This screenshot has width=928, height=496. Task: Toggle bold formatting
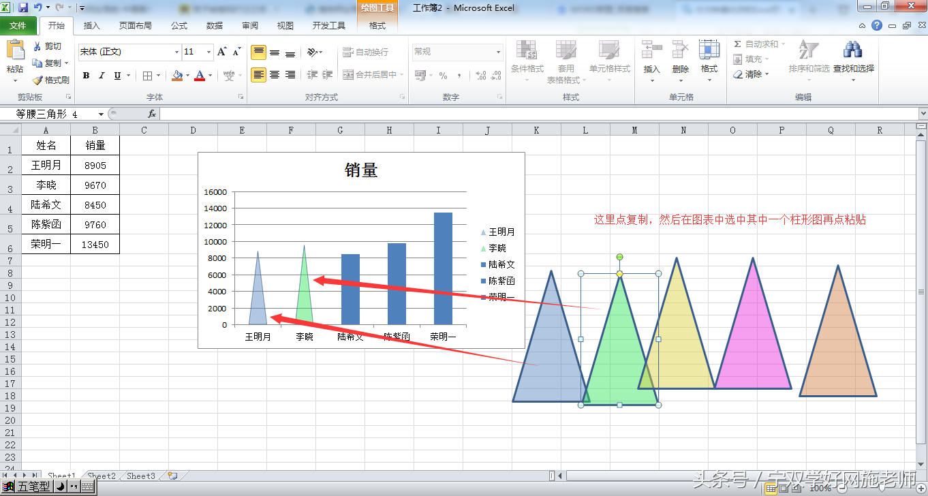(x=86, y=76)
